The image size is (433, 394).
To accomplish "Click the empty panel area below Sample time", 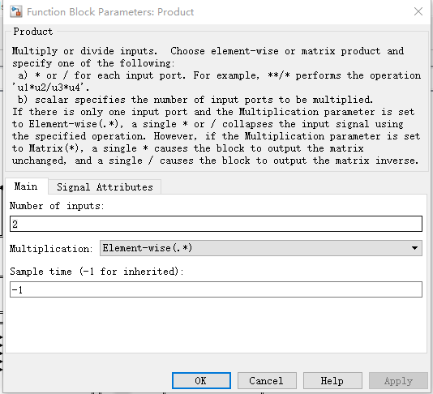I will pos(216,325).
